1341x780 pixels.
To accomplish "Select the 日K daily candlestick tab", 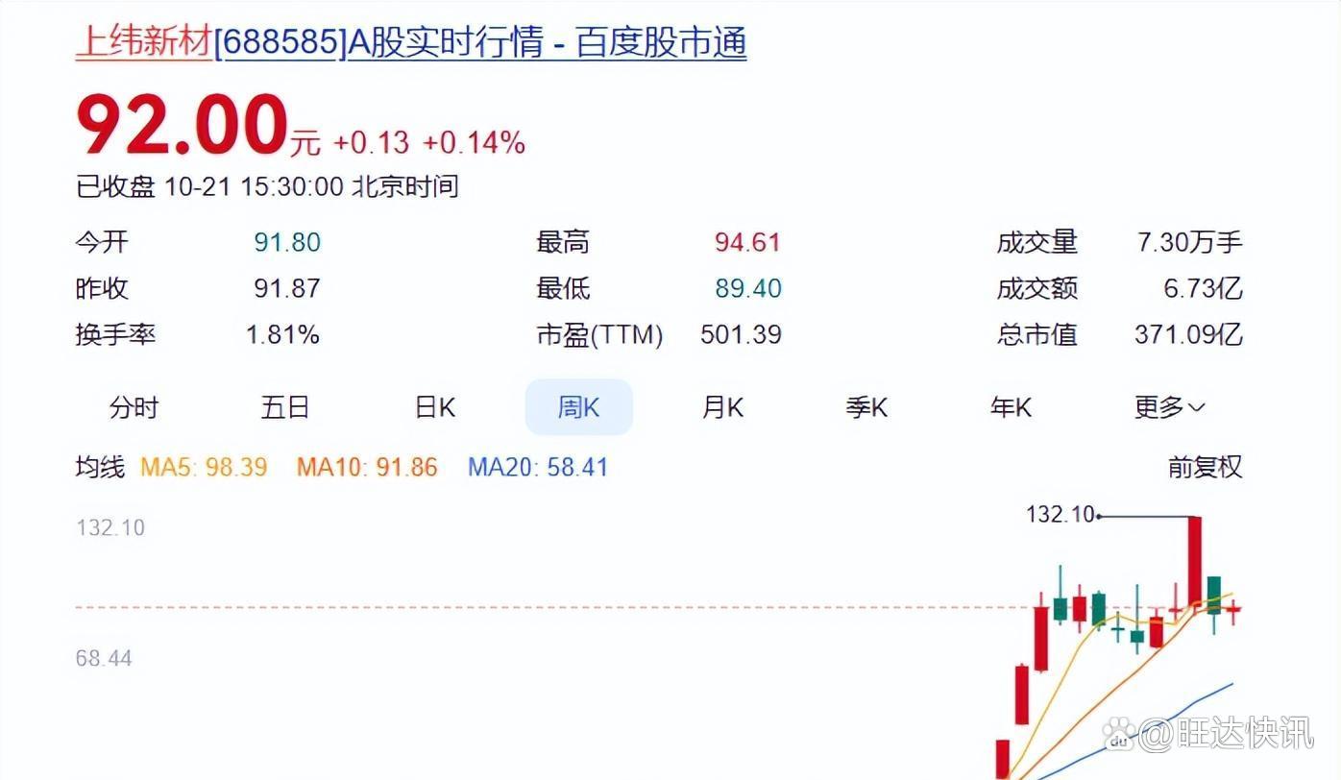I will (434, 407).
